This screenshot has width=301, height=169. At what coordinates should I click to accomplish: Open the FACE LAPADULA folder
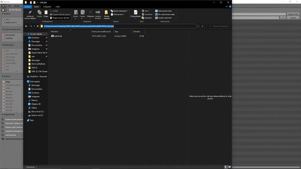pos(38,64)
